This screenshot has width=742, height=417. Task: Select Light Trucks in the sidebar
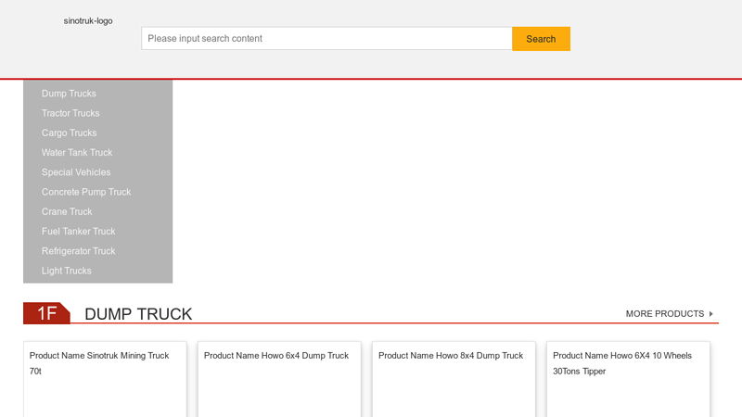point(66,271)
